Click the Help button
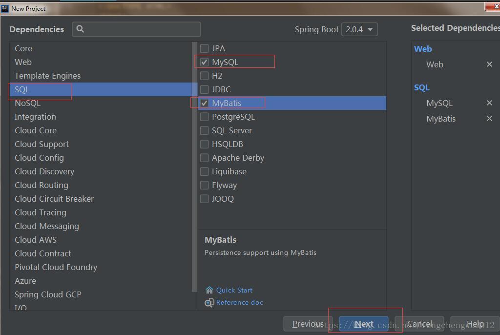The height and width of the screenshot is (335, 500). click(475, 324)
